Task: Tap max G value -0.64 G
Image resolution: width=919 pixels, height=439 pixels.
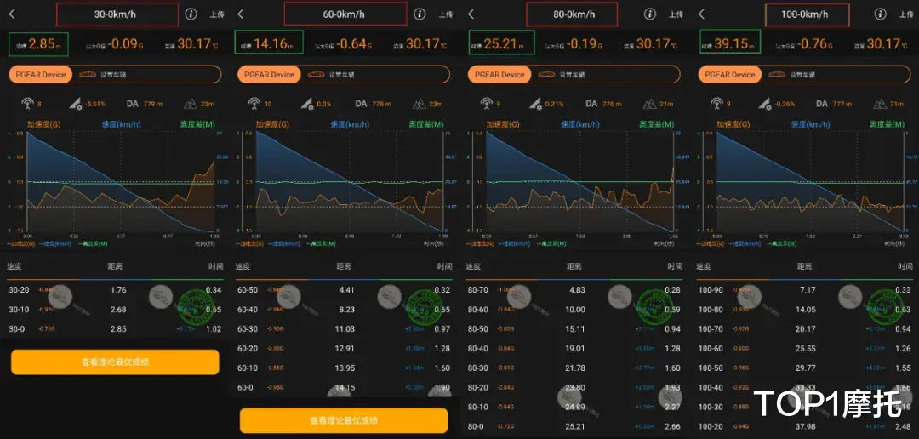Action: 353,43
